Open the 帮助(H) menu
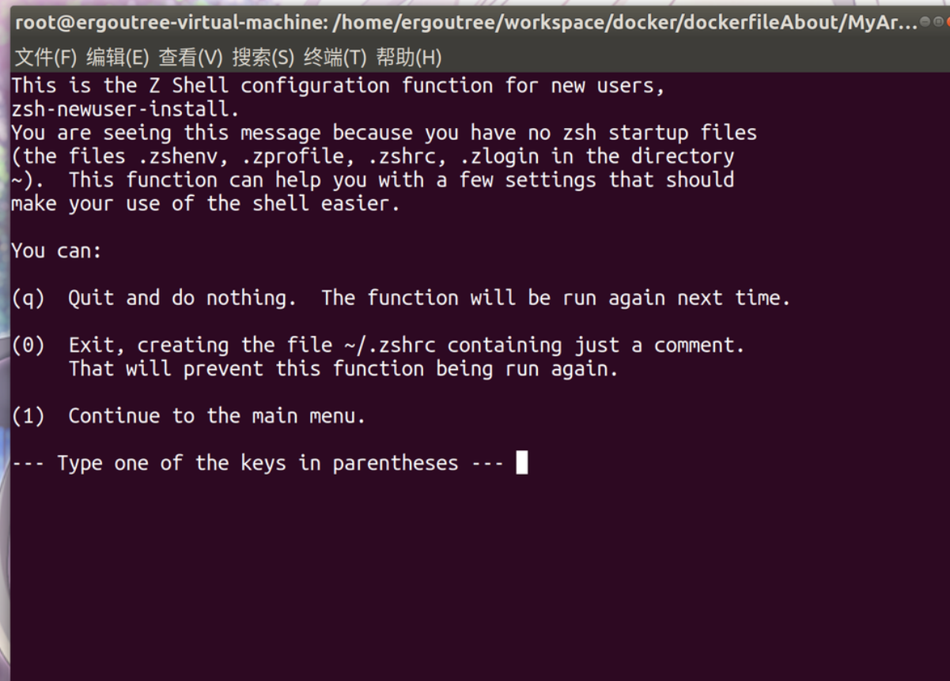This screenshot has width=950, height=681. coord(409,57)
